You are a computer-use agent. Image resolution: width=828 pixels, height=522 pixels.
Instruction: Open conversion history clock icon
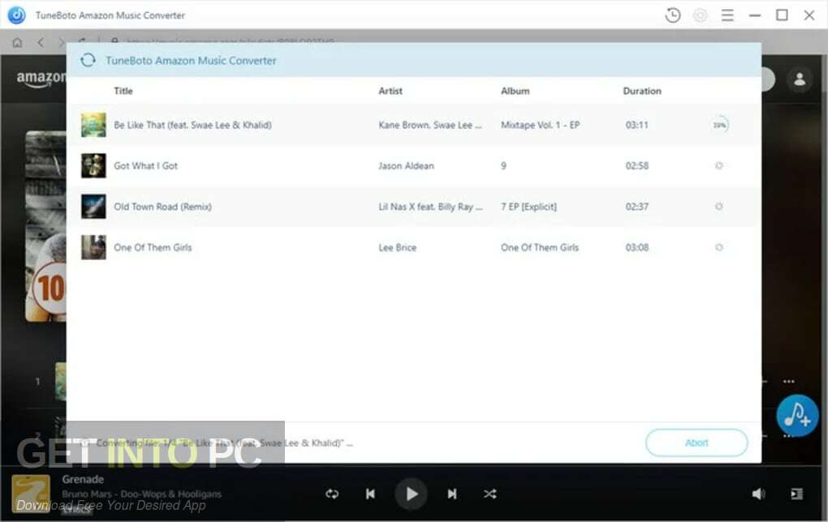[673, 15]
